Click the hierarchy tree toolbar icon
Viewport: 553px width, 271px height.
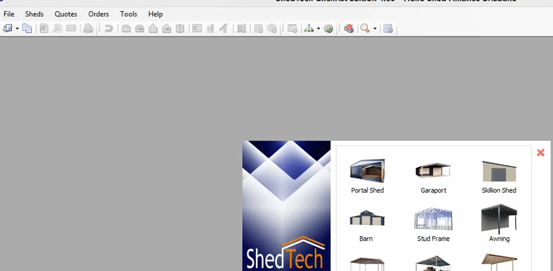309,29
